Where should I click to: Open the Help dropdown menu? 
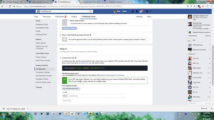pyautogui.click(x=149, y=17)
